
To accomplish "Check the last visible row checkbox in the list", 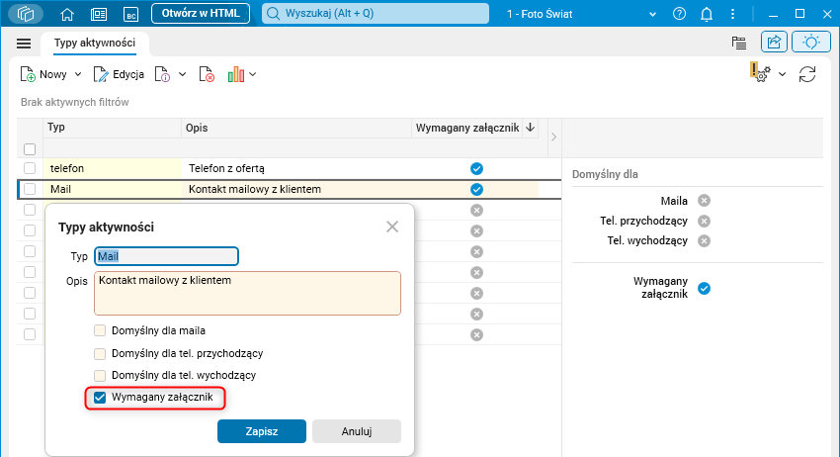I will (x=30, y=334).
